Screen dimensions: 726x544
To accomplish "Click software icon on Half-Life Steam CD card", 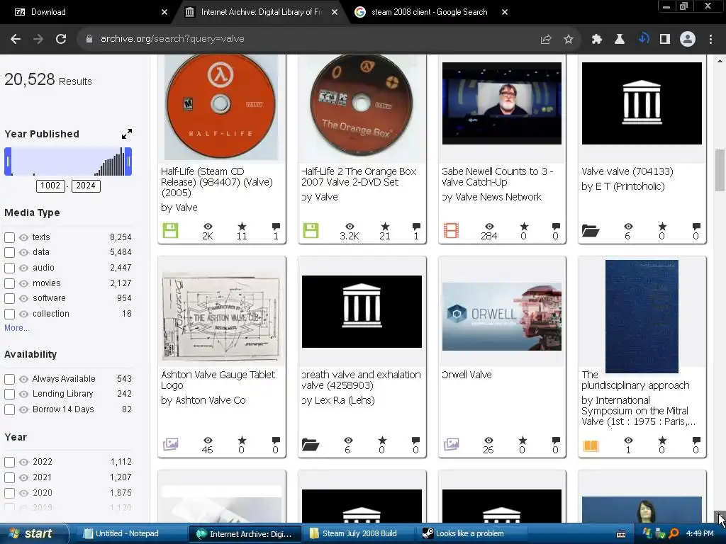I will point(170,230).
